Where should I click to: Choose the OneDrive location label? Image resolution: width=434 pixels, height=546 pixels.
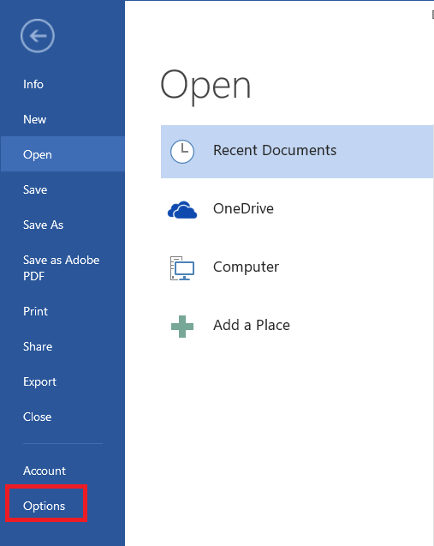click(x=243, y=208)
